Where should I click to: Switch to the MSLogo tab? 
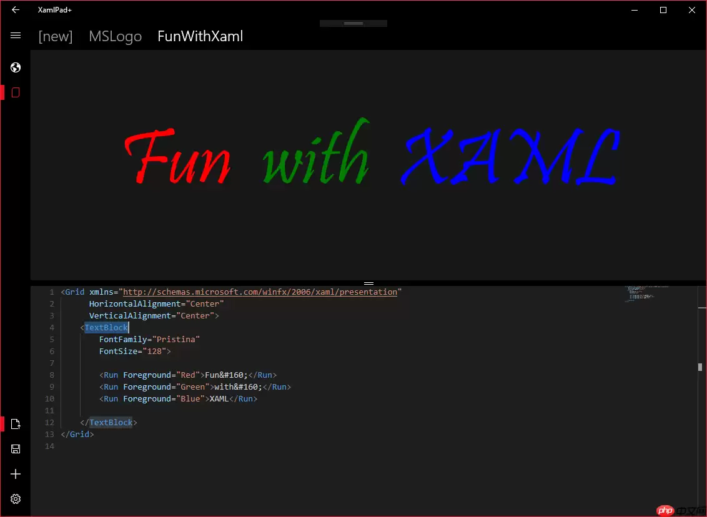pos(115,36)
